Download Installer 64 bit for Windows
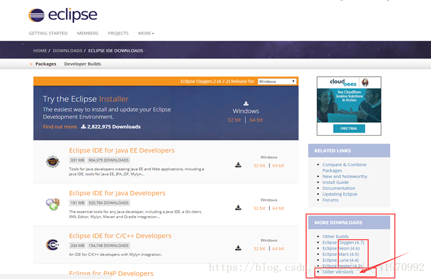The height and width of the screenshot is (279, 431). click(256, 120)
